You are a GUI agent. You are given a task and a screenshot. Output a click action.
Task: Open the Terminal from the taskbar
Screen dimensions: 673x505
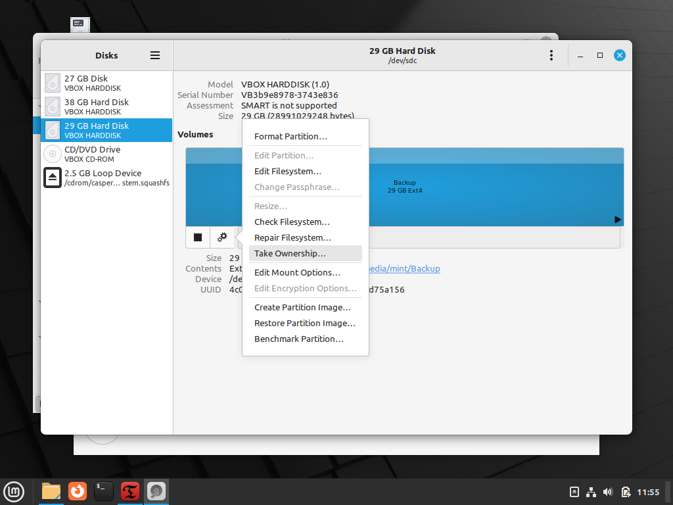[103, 491]
